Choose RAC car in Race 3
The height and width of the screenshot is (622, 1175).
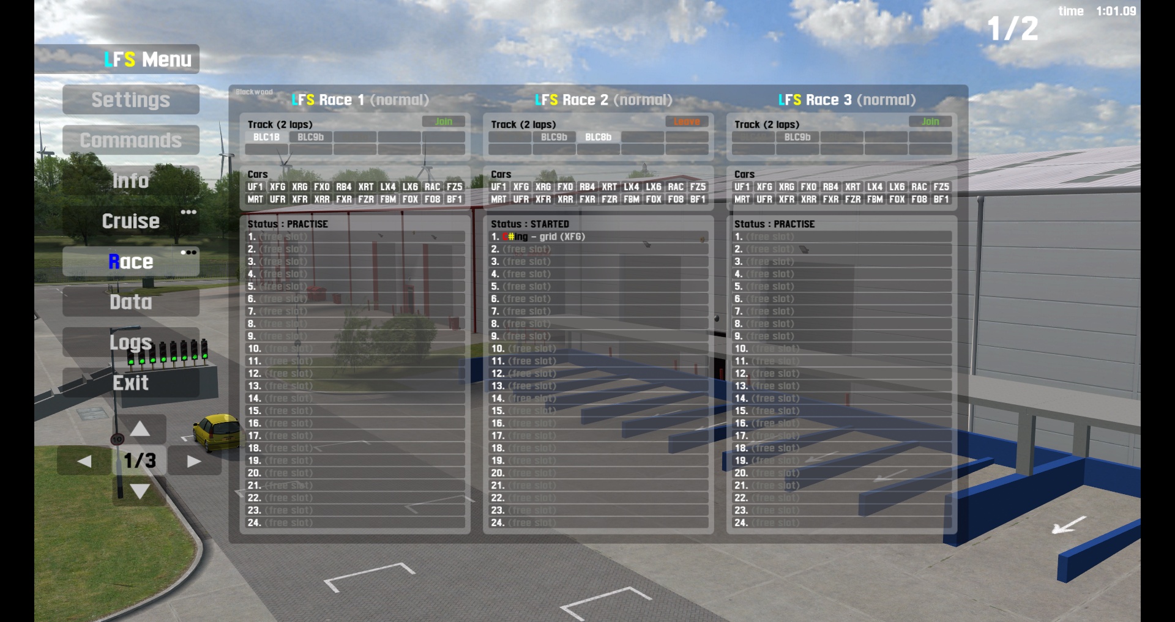(x=919, y=187)
